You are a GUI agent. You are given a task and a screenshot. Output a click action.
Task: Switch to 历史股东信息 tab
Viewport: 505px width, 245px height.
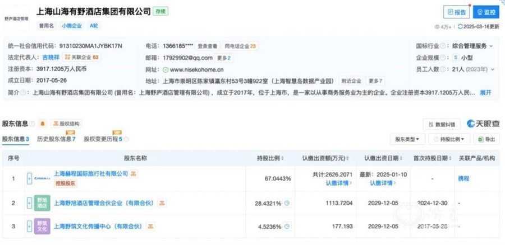56,139
